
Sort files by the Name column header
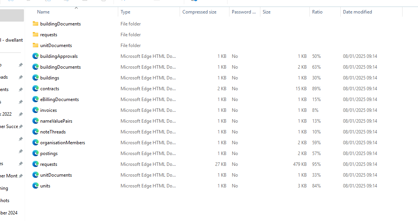43,12
